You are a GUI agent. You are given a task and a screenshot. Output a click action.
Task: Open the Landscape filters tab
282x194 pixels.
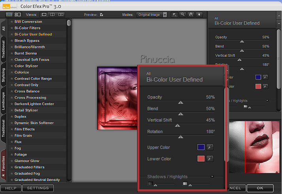[4, 101]
